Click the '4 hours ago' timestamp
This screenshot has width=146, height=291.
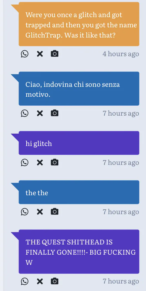point(121,54)
